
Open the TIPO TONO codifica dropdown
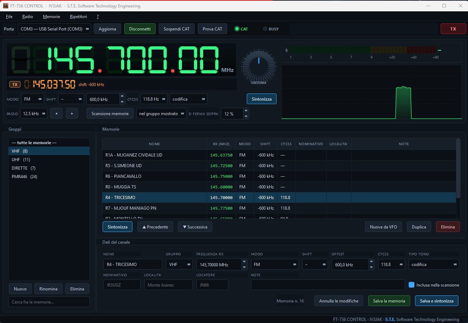[x=434, y=265]
